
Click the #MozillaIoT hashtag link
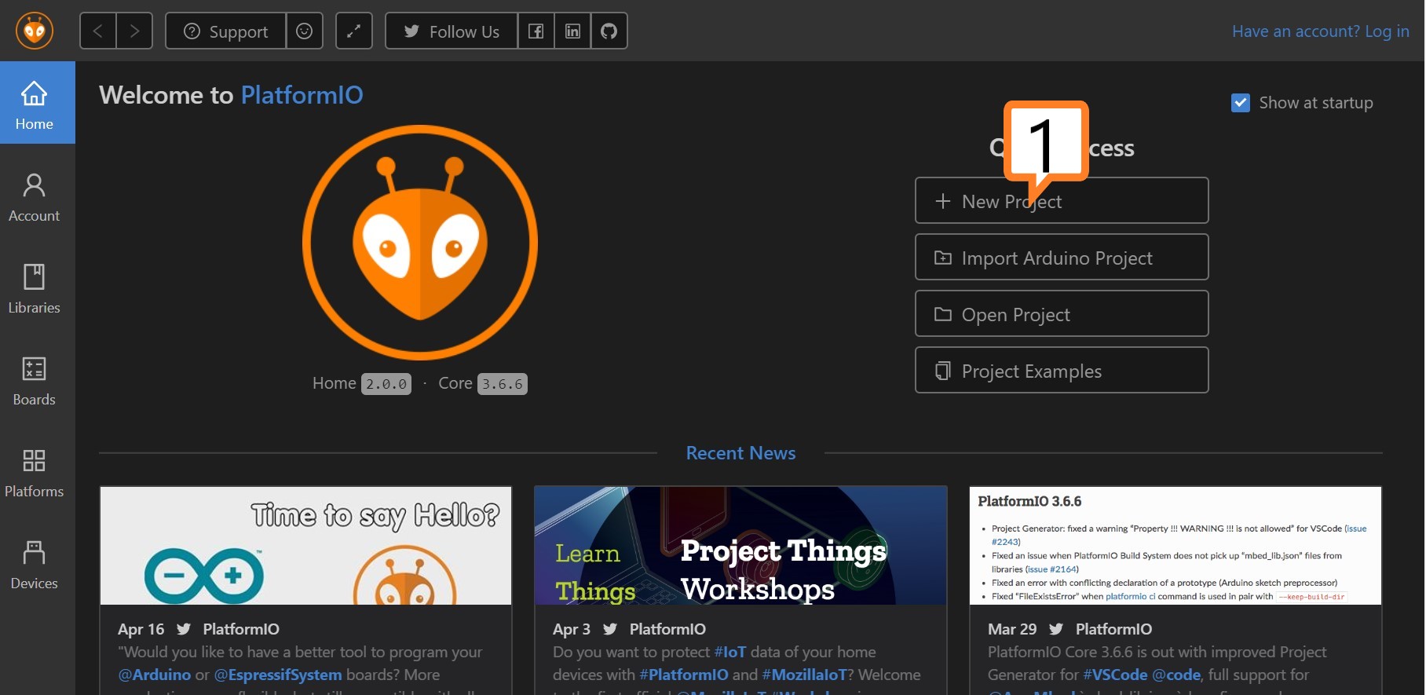tap(805, 675)
